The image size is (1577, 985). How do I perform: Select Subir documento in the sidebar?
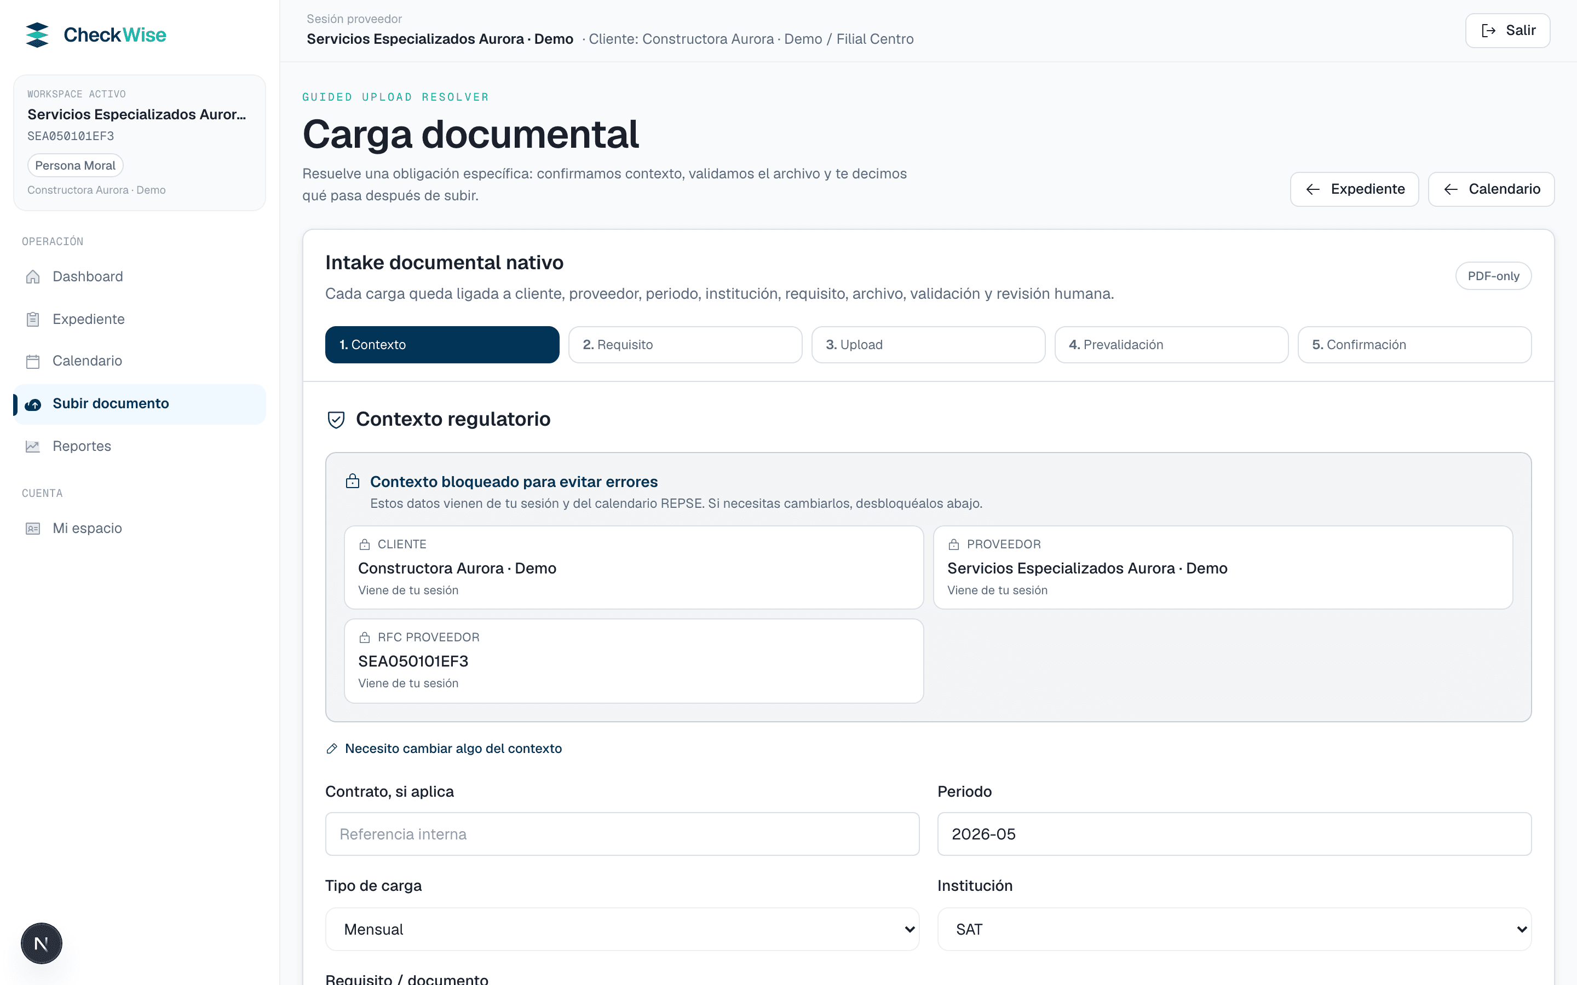tap(140, 404)
